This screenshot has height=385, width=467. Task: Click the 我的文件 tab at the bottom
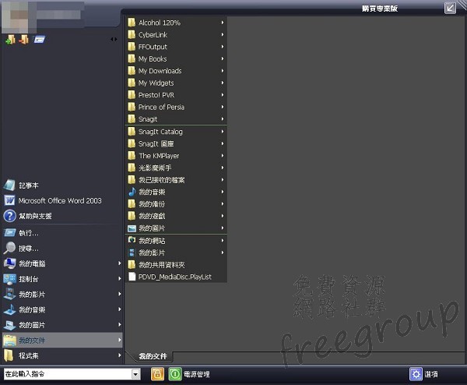[x=153, y=356]
